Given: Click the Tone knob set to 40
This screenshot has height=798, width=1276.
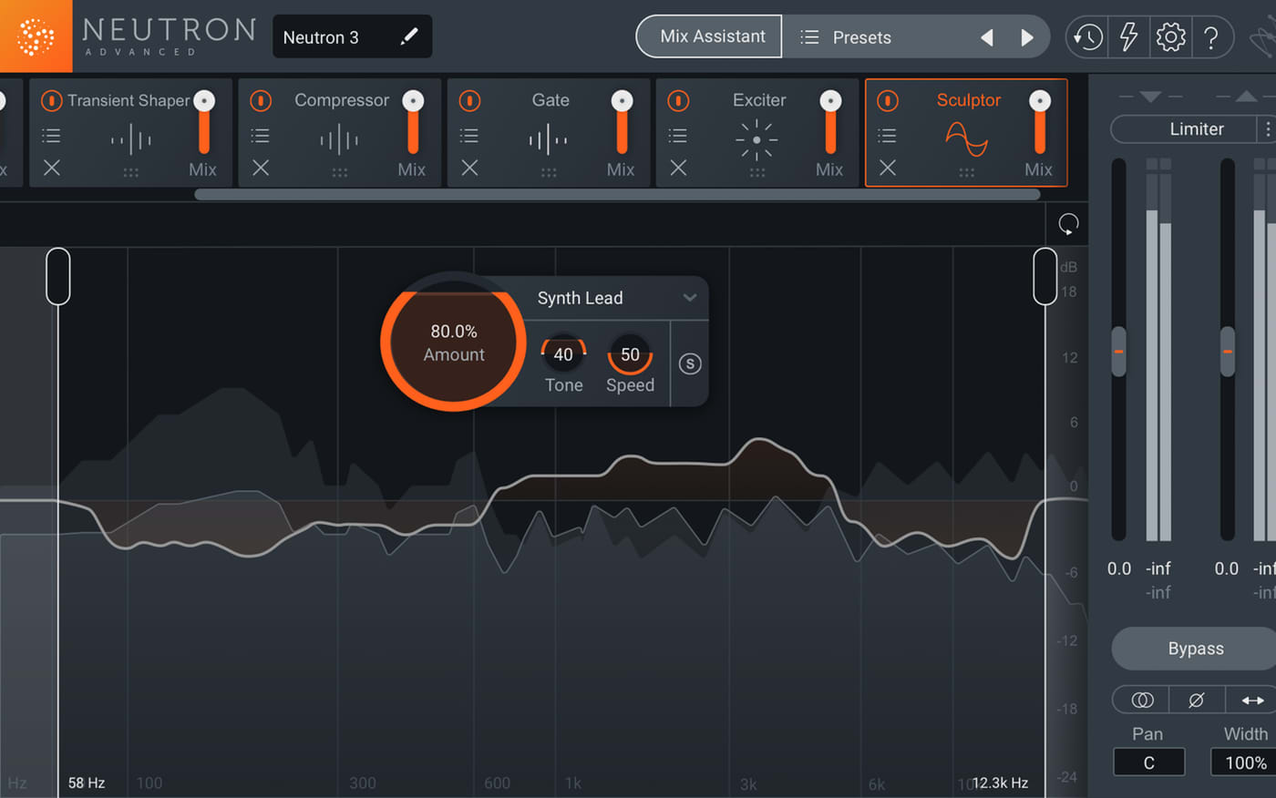Looking at the screenshot, I should pyautogui.click(x=563, y=354).
